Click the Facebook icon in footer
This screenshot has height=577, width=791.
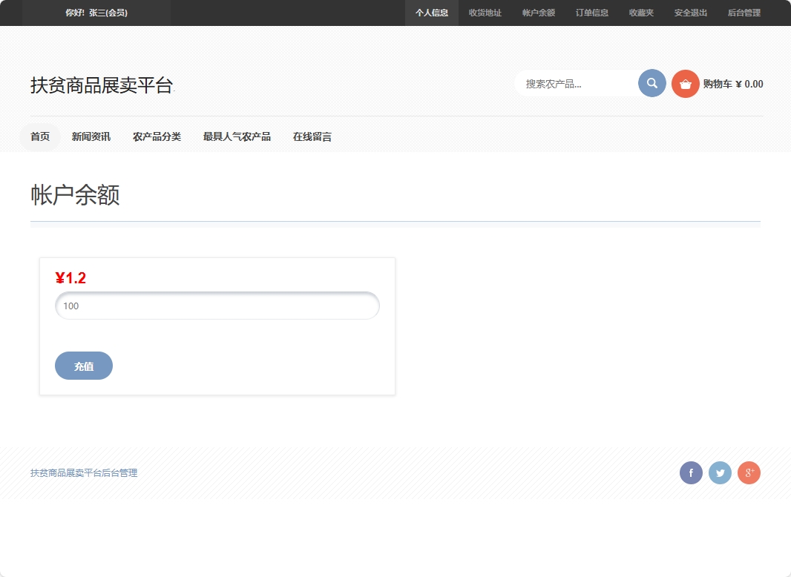pyautogui.click(x=691, y=472)
